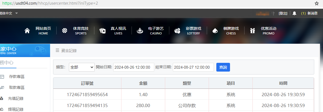This screenshot has width=323, height=112.
Task: Open the 類型 dropdown set to 全部
Action: (x=82, y=67)
